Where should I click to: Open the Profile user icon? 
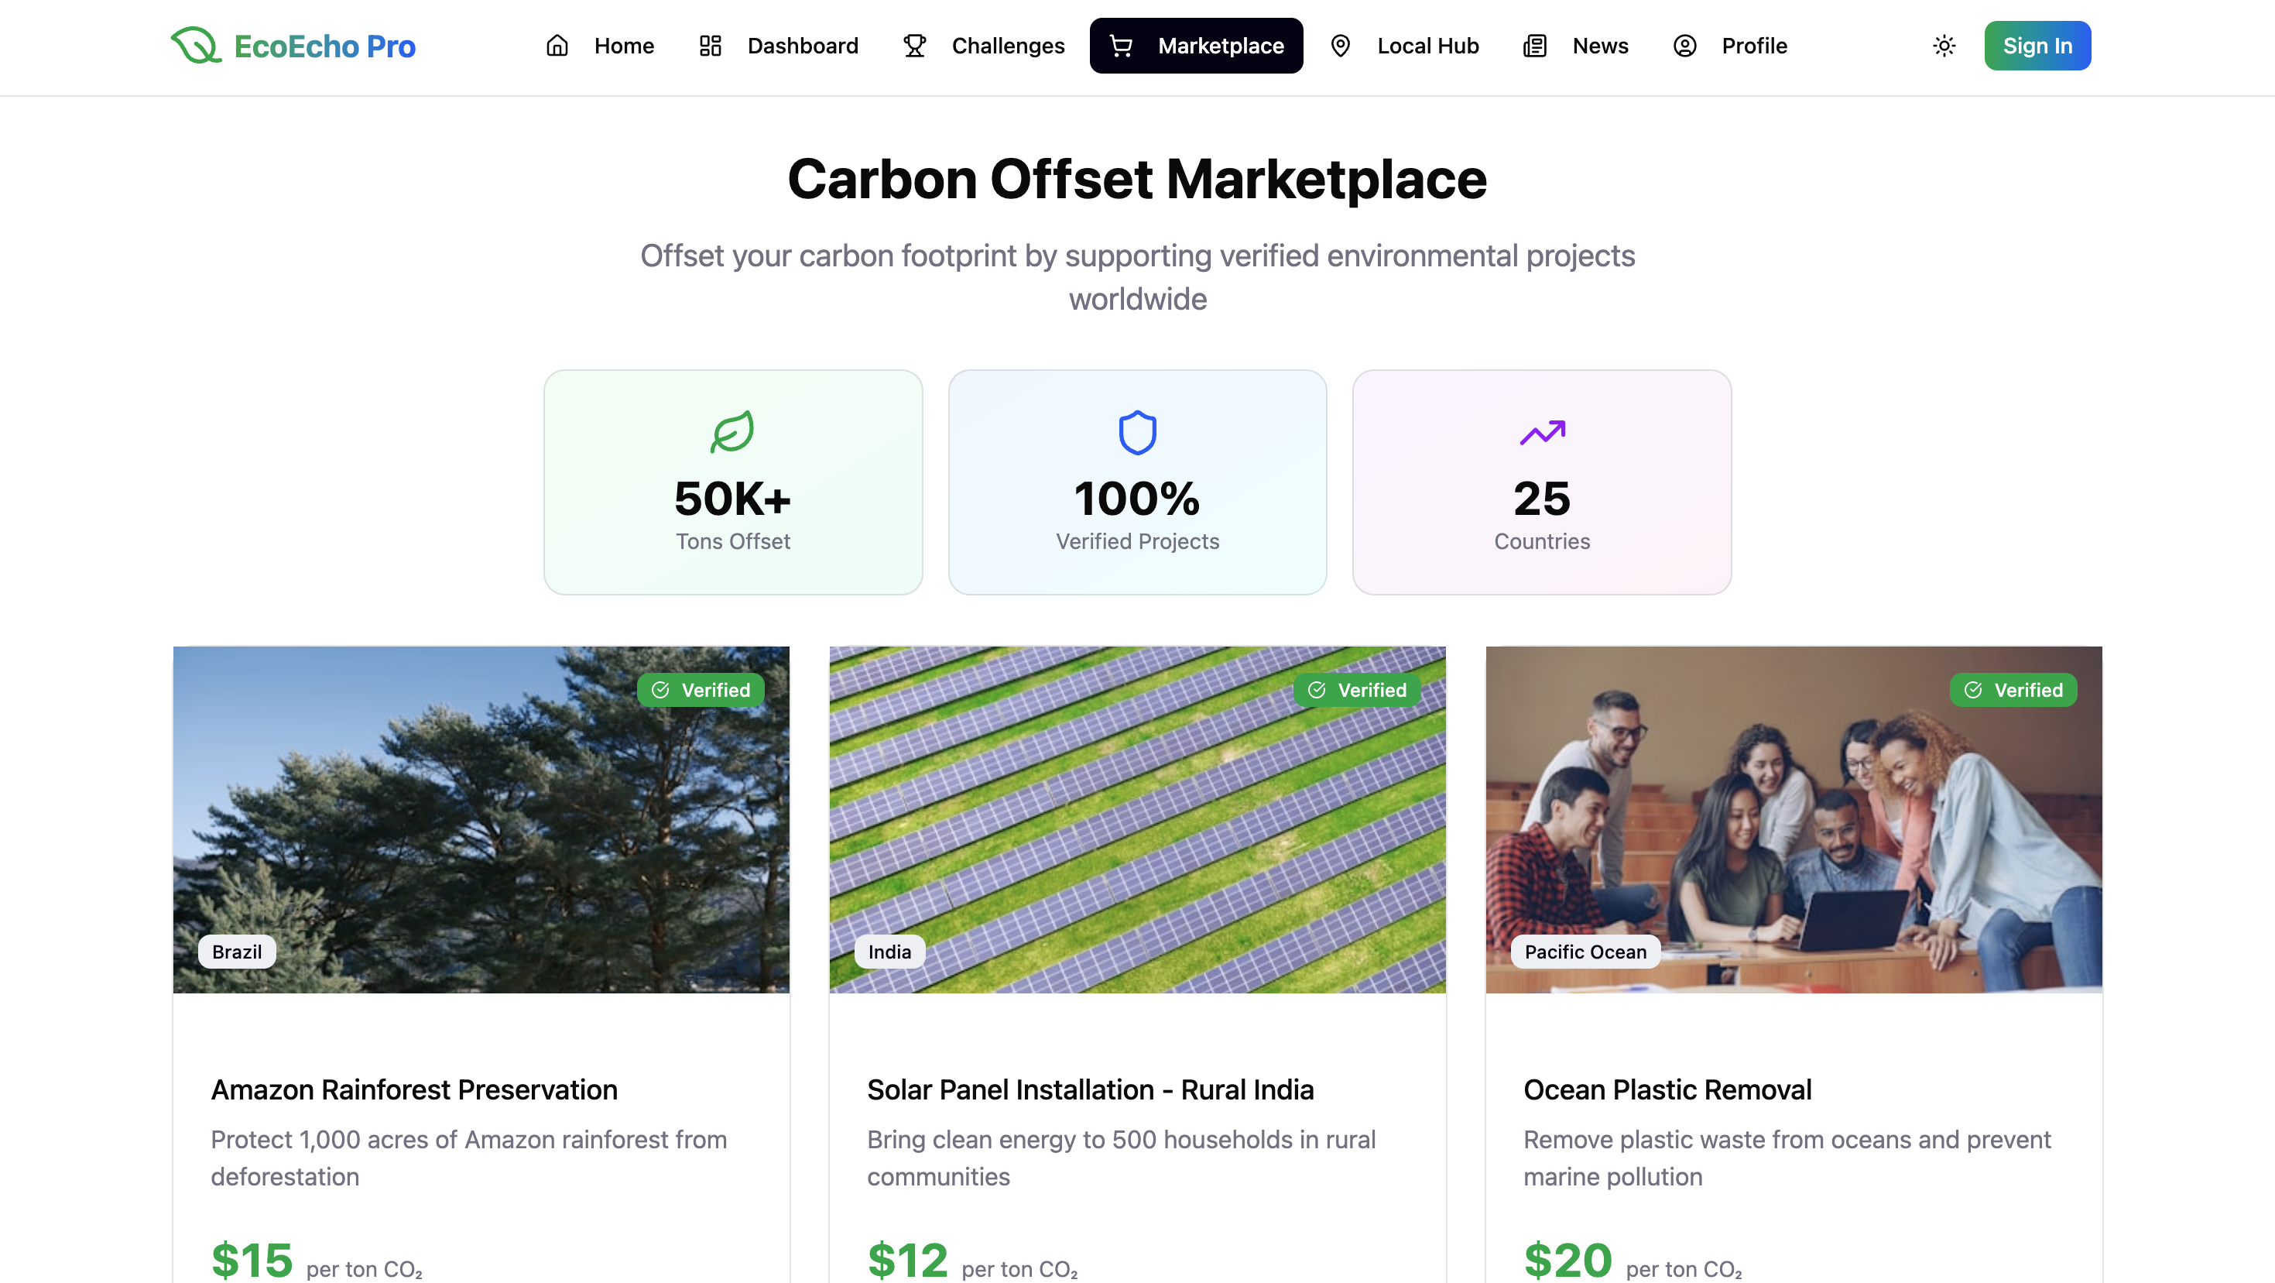point(1684,46)
